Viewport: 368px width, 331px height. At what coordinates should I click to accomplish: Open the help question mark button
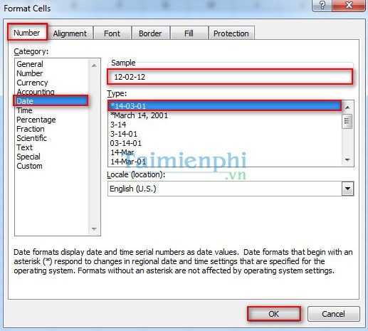tap(322, 5)
